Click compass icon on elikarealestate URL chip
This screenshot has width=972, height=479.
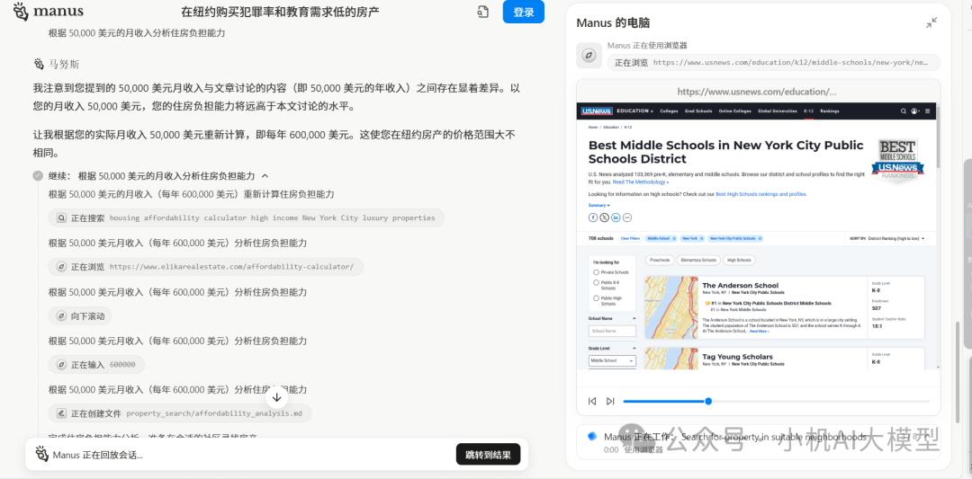[x=61, y=267]
